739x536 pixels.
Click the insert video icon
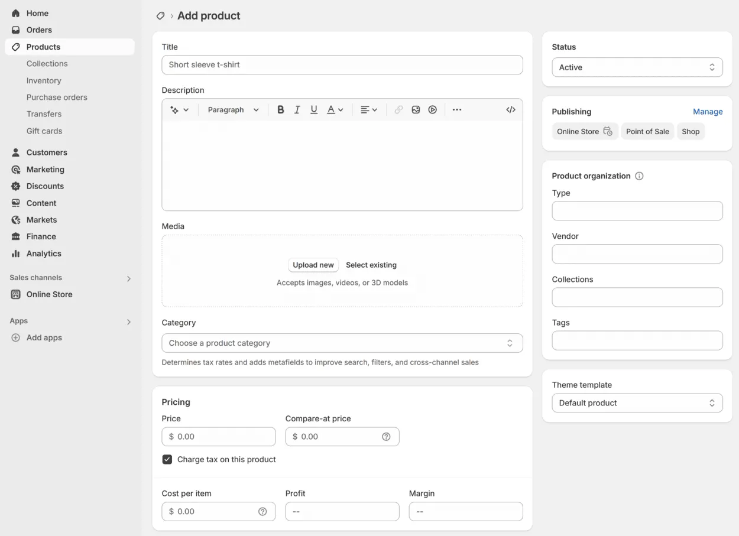(x=433, y=110)
